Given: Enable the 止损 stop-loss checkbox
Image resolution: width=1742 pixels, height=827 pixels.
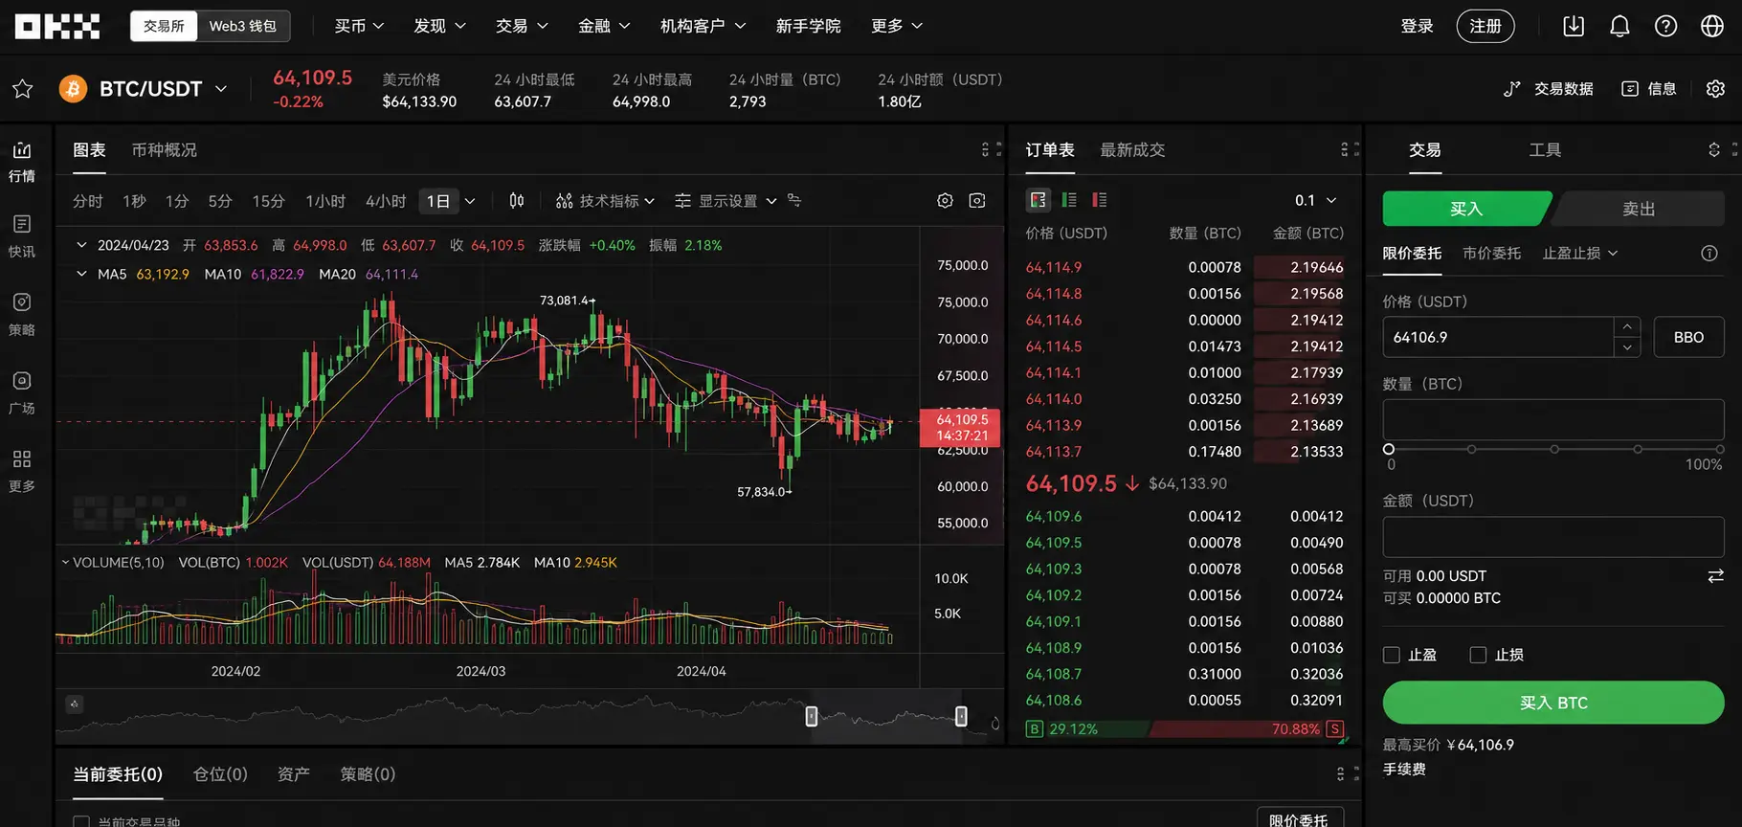Looking at the screenshot, I should pyautogui.click(x=1478, y=655).
